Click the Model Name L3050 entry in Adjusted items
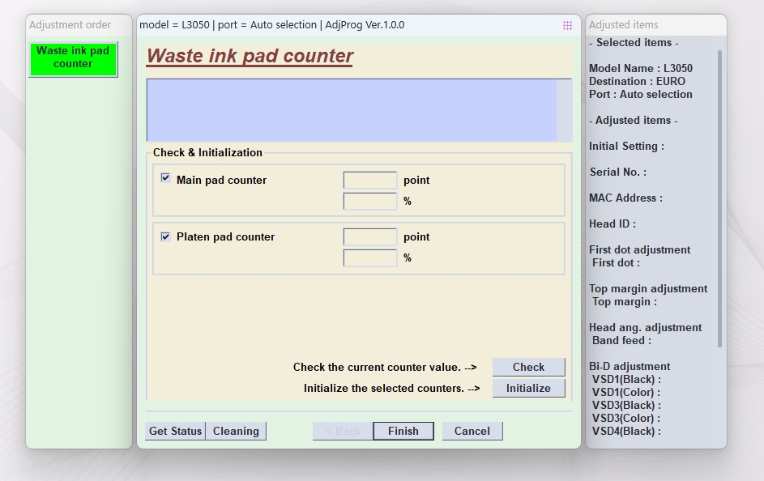The height and width of the screenshot is (481, 764). [x=640, y=68]
